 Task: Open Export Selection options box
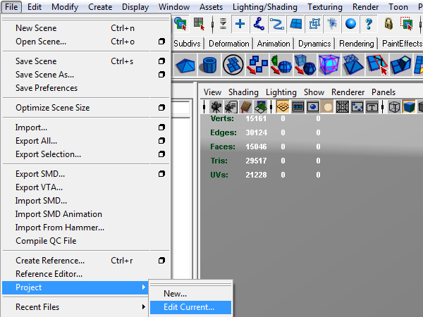pos(161,154)
